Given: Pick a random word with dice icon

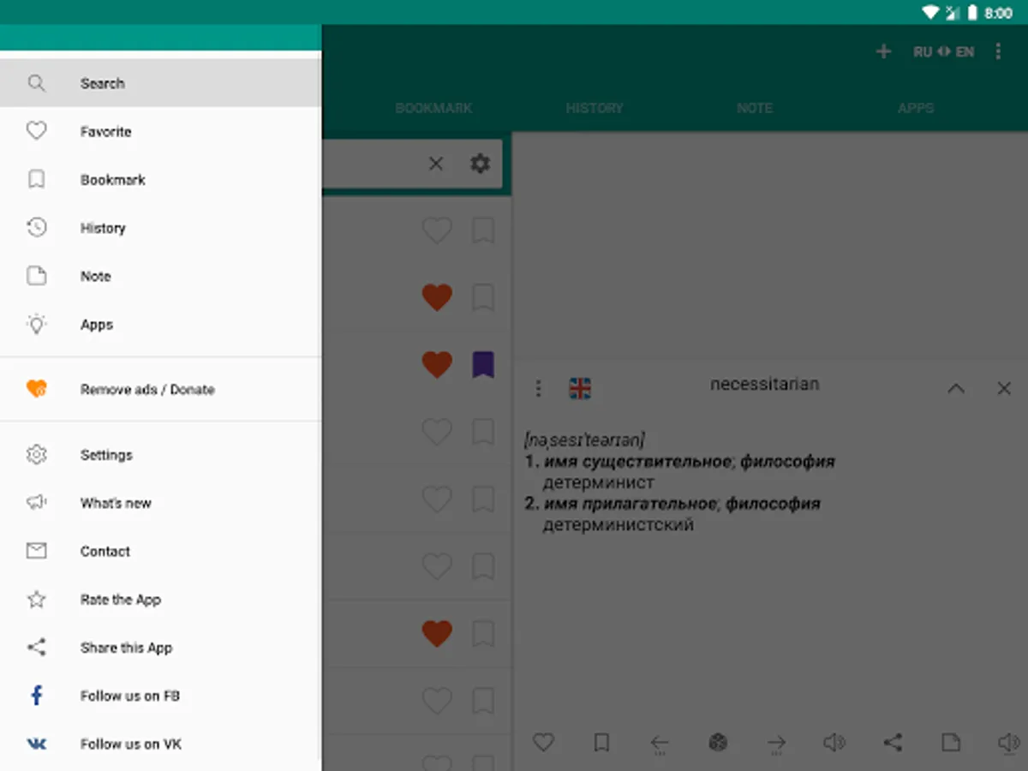Looking at the screenshot, I should [x=718, y=743].
